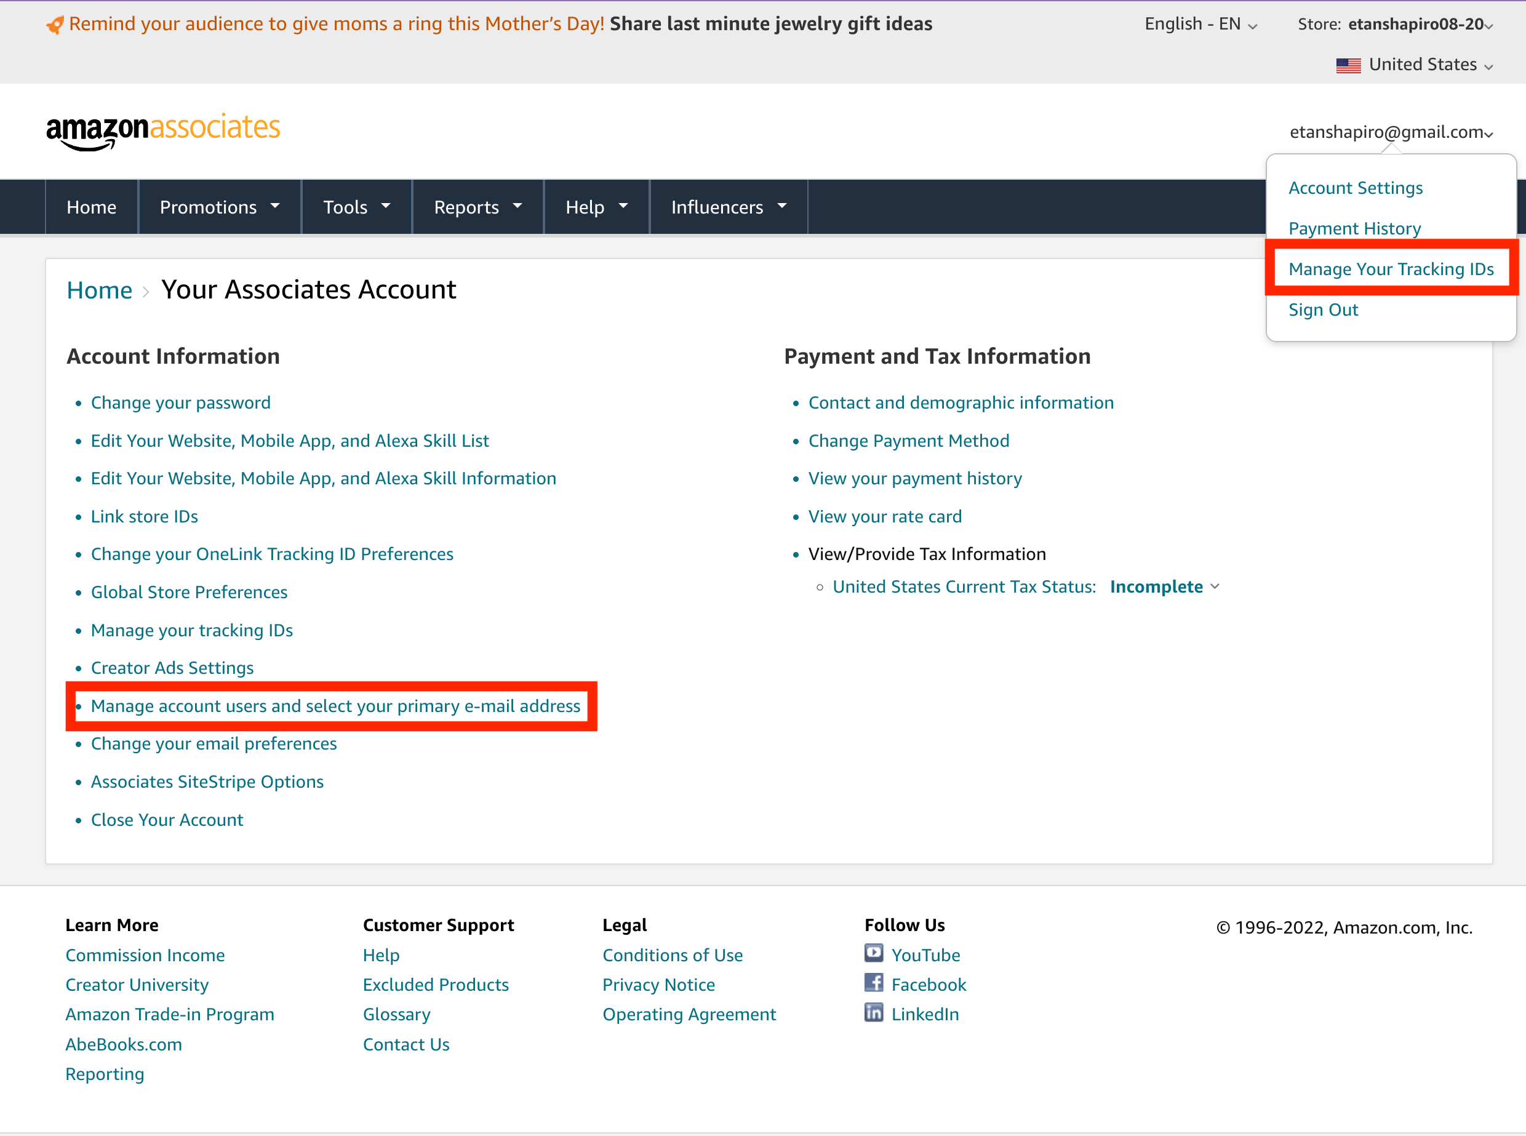Open the Store etanshapiro08-20 dropdown
This screenshot has height=1136, width=1526.
[x=1395, y=24]
